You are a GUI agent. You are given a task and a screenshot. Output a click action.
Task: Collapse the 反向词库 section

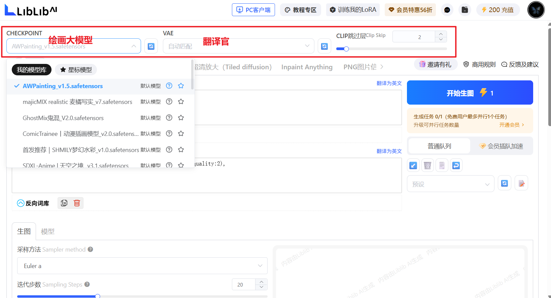tap(21, 203)
